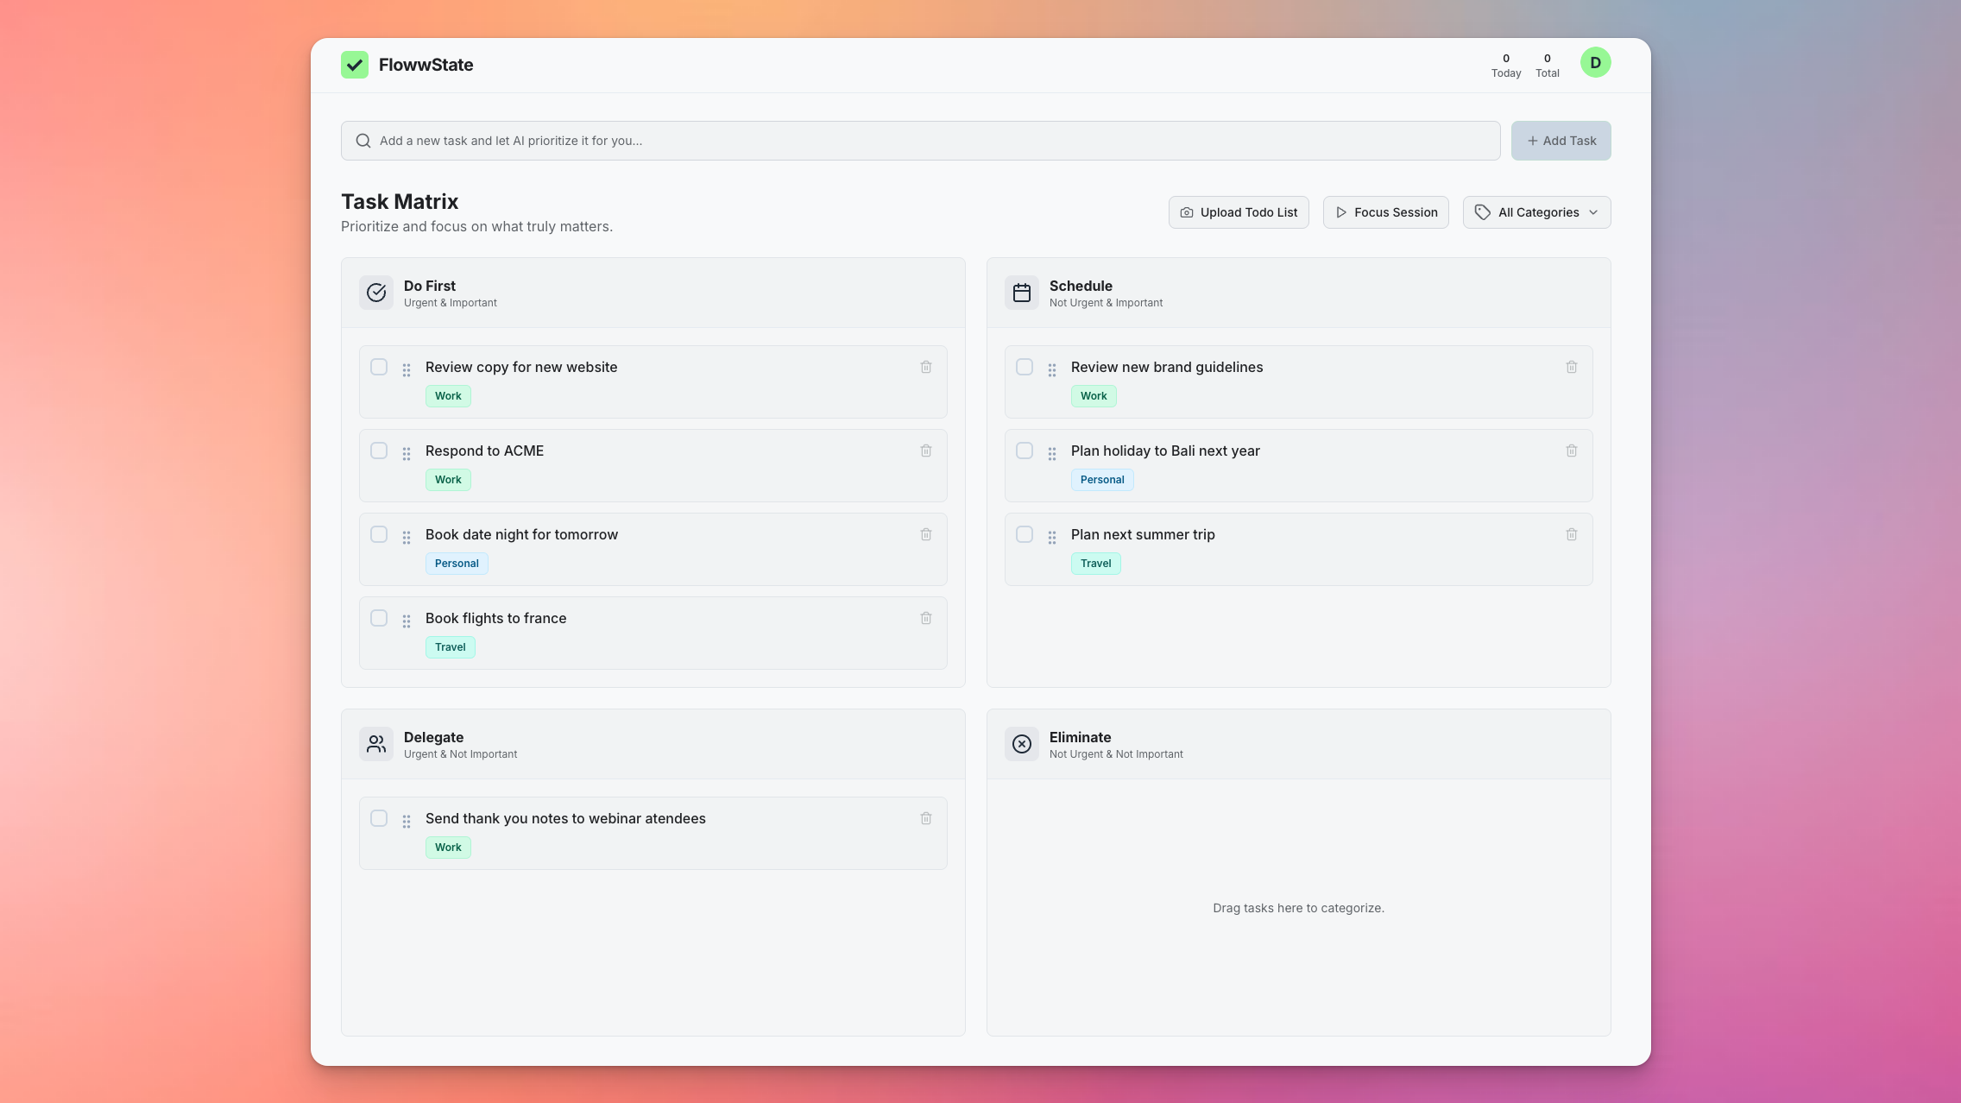Open the All Categories dropdown
The image size is (1961, 1103).
tap(1536, 212)
